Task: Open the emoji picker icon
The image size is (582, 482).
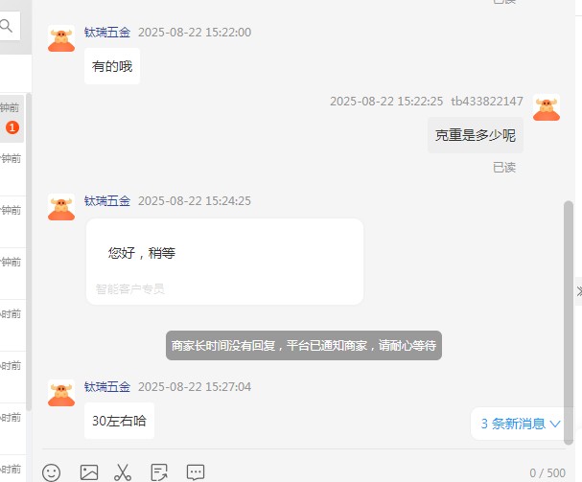Action: click(51, 472)
